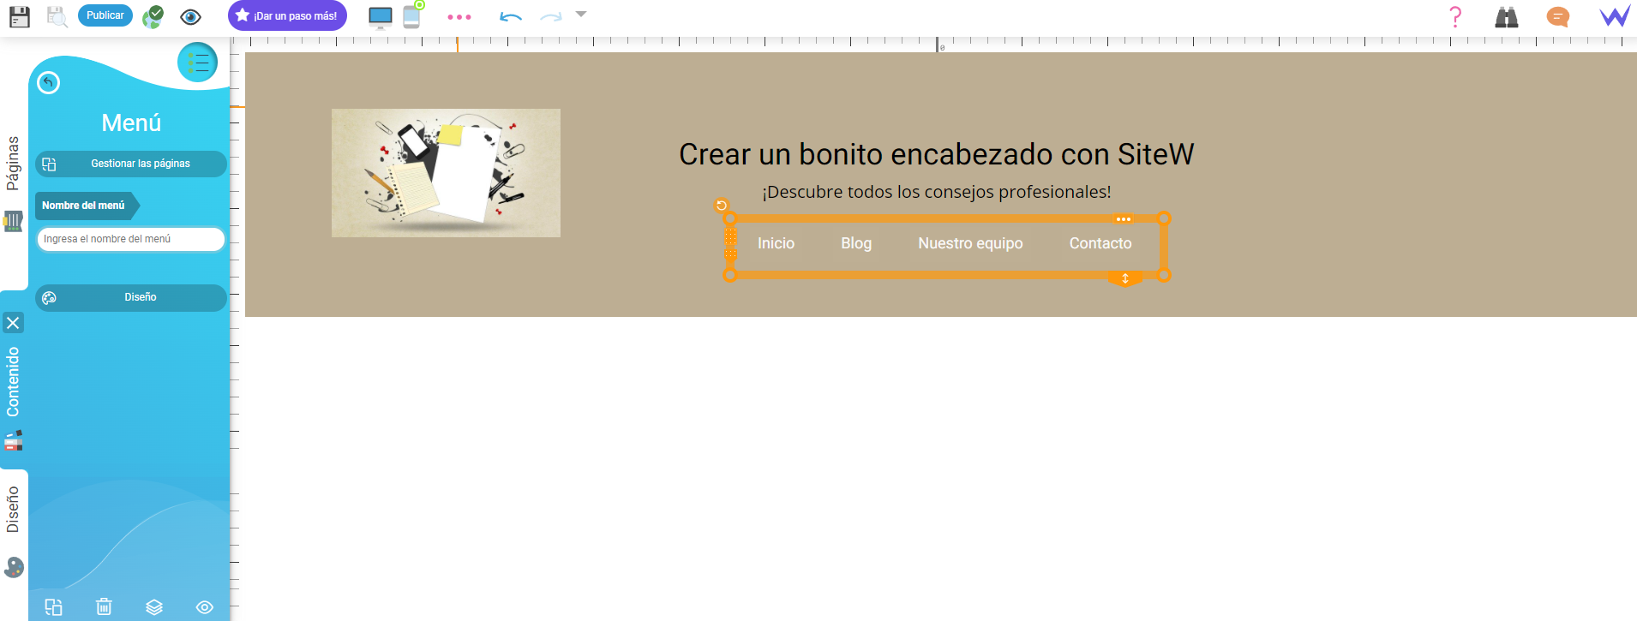The width and height of the screenshot is (1637, 621).
Task: Click Gestionar las páginas button
Action: click(x=131, y=164)
